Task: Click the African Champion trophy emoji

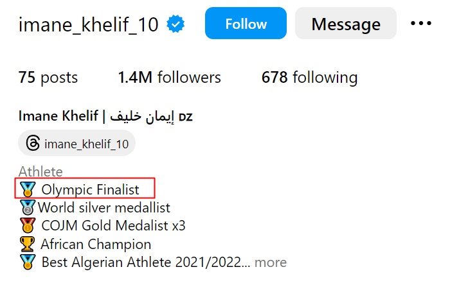Action: click(28, 244)
